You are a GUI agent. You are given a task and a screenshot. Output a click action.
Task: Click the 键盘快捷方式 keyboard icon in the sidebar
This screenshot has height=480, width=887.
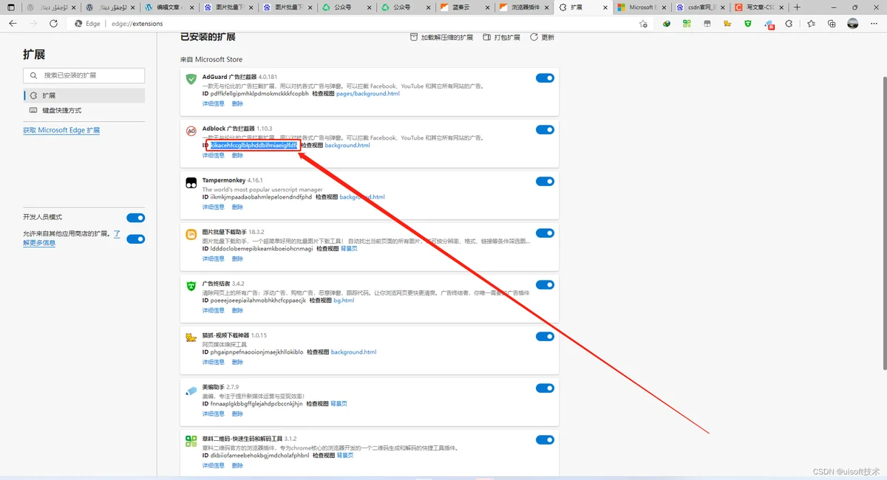(33, 110)
